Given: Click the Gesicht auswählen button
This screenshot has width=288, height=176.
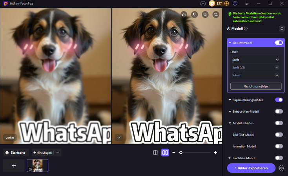Looking at the screenshot, I should (x=256, y=86).
